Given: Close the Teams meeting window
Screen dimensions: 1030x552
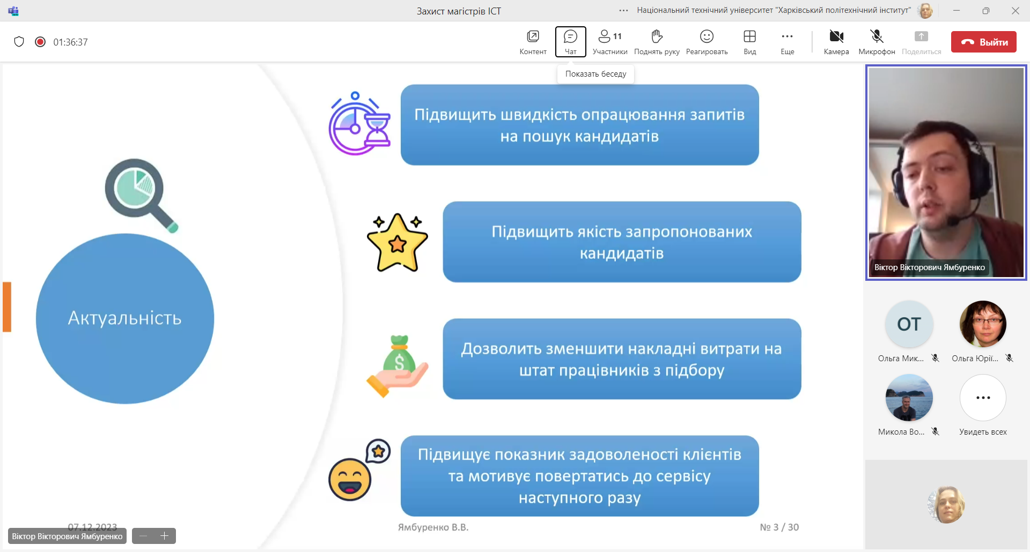Looking at the screenshot, I should pos(1015,10).
